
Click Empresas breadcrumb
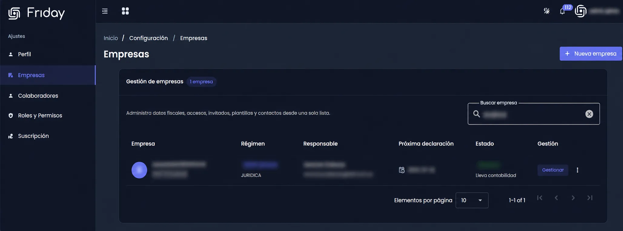pos(194,38)
